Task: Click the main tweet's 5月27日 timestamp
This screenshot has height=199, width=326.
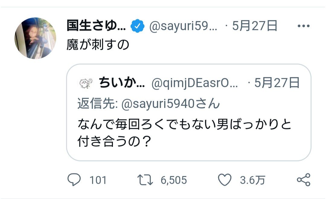Action: tap(254, 27)
